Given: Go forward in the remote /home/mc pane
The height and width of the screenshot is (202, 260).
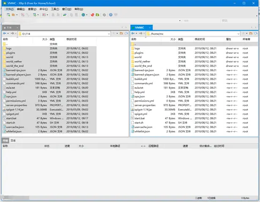Looking at the screenshot, I should pyautogui.click(x=141, y=33).
